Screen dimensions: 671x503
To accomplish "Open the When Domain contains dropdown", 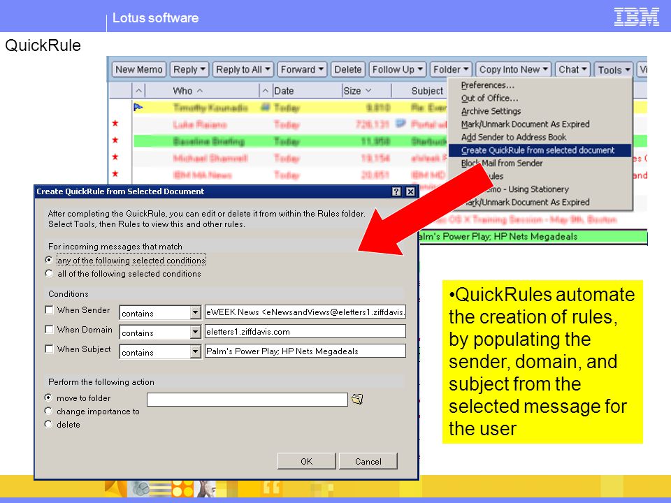I will (195, 333).
